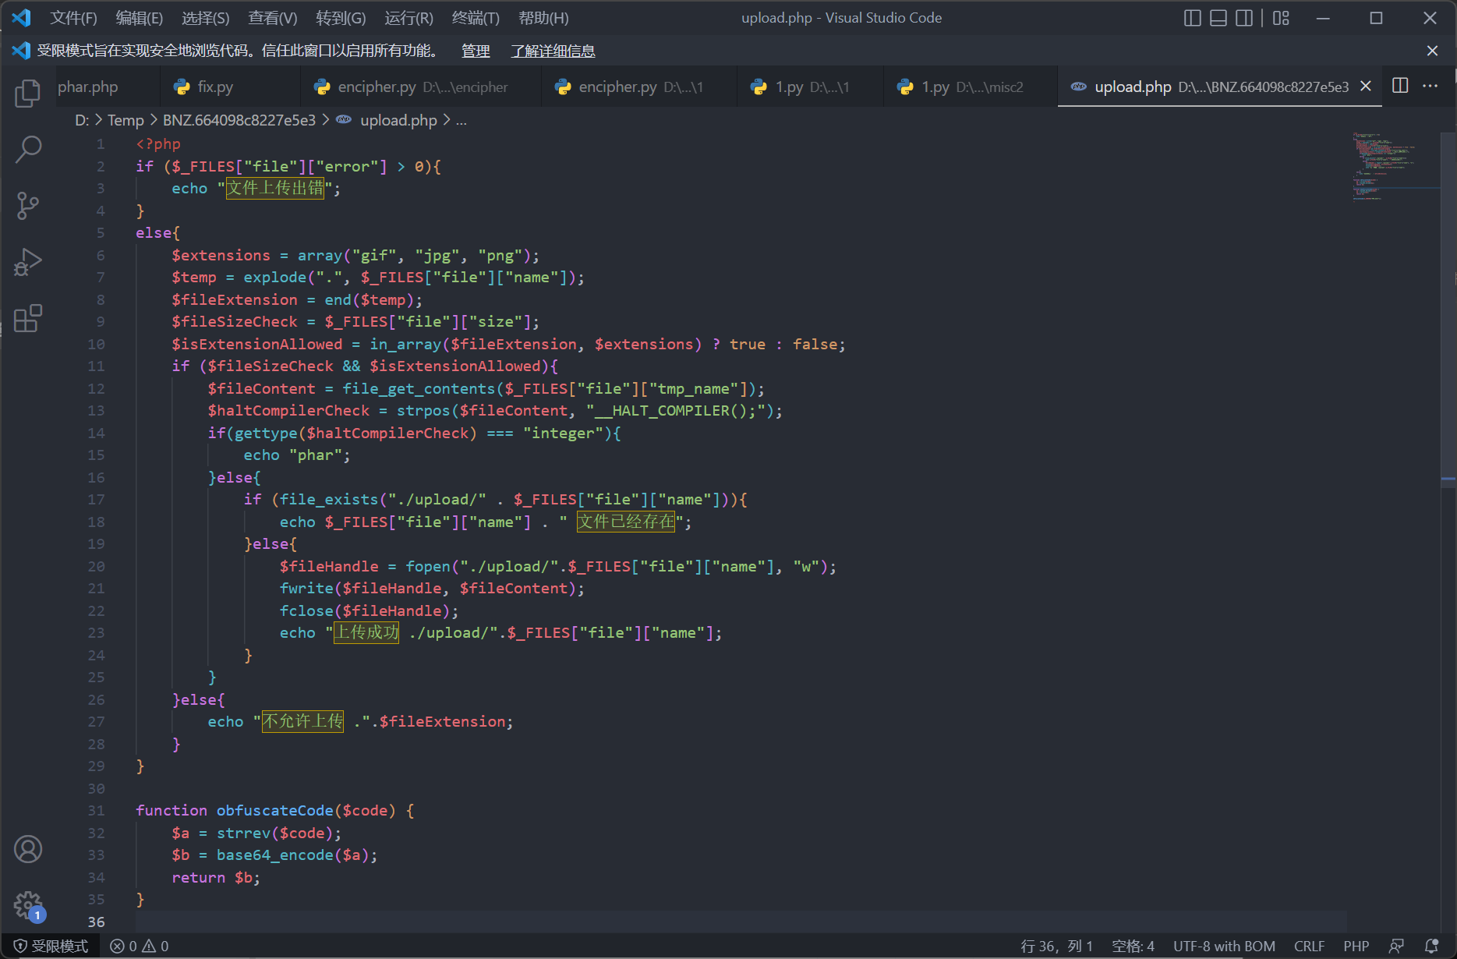The height and width of the screenshot is (959, 1457).
Task: Split the editor to the right
Action: [1400, 86]
